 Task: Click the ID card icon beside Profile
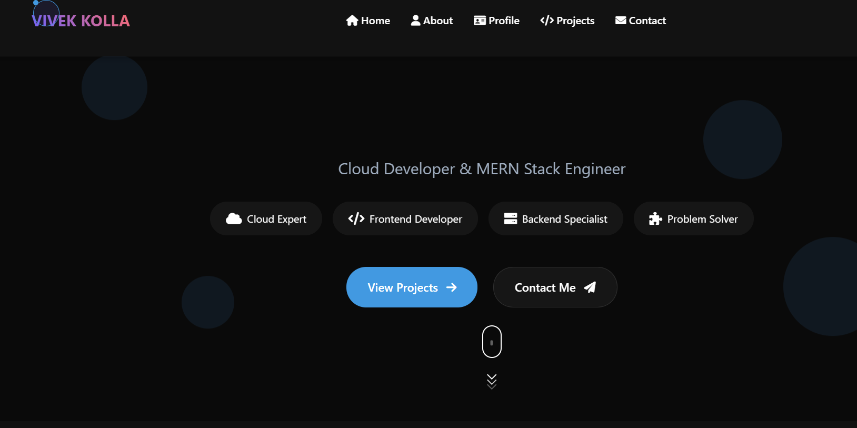[x=480, y=21]
